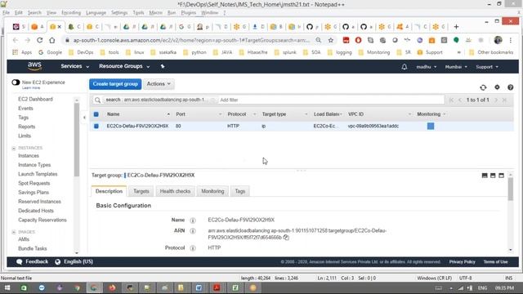
Task: Click the zoom magnifier in address bar
Action: pos(319,40)
